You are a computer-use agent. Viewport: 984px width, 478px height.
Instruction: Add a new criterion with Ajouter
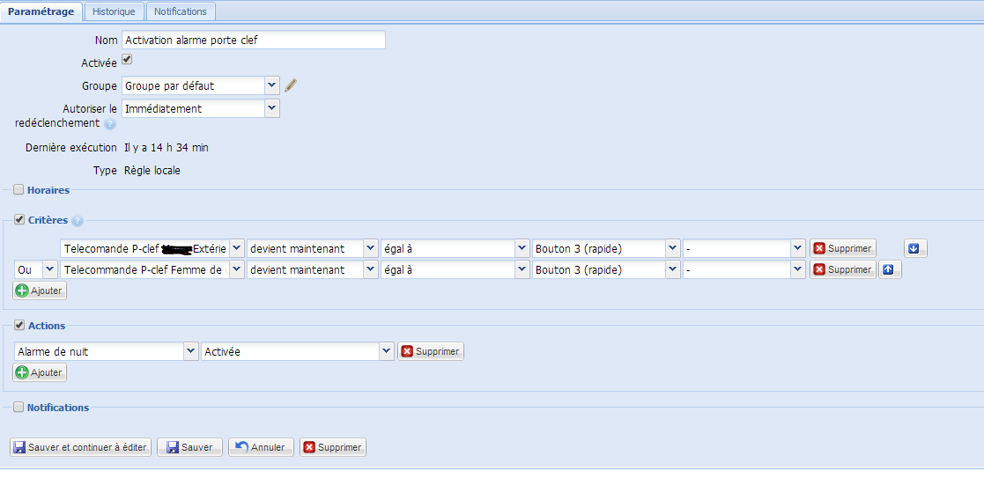(40, 290)
